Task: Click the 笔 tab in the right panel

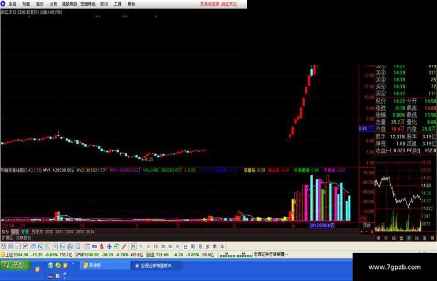Action: 379,238
